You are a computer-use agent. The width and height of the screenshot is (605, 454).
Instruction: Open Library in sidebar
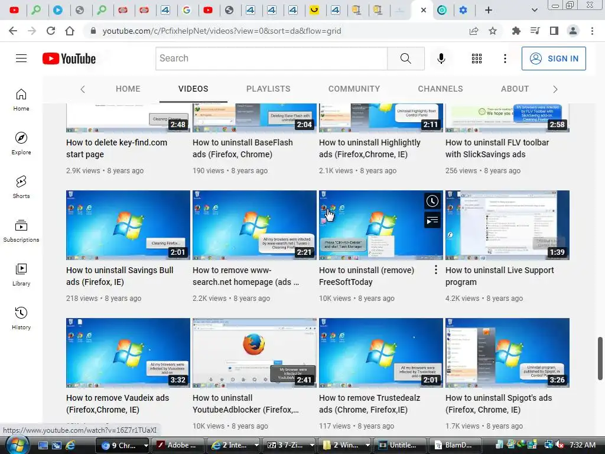tap(21, 274)
